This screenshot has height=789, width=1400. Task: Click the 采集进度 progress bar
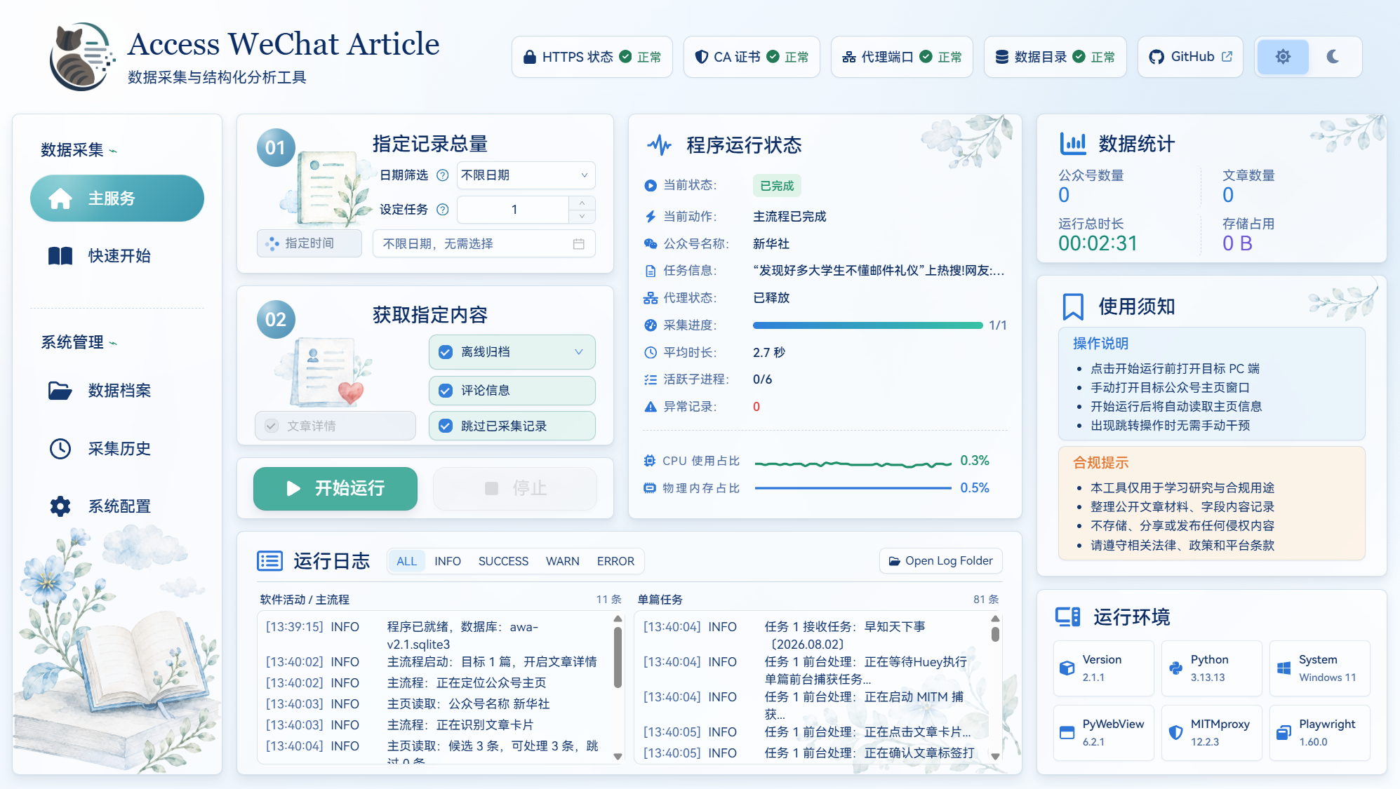tap(867, 325)
